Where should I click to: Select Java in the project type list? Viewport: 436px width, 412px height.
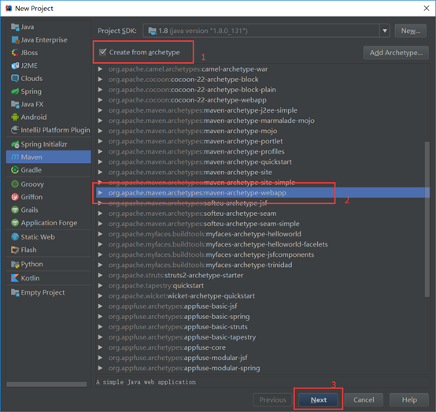tap(28, 27)
